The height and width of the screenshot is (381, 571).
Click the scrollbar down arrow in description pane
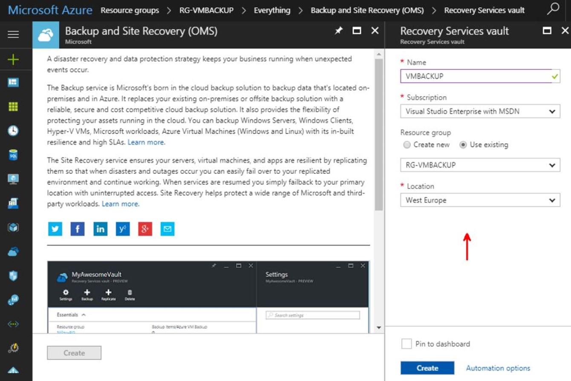pos(378,328)
